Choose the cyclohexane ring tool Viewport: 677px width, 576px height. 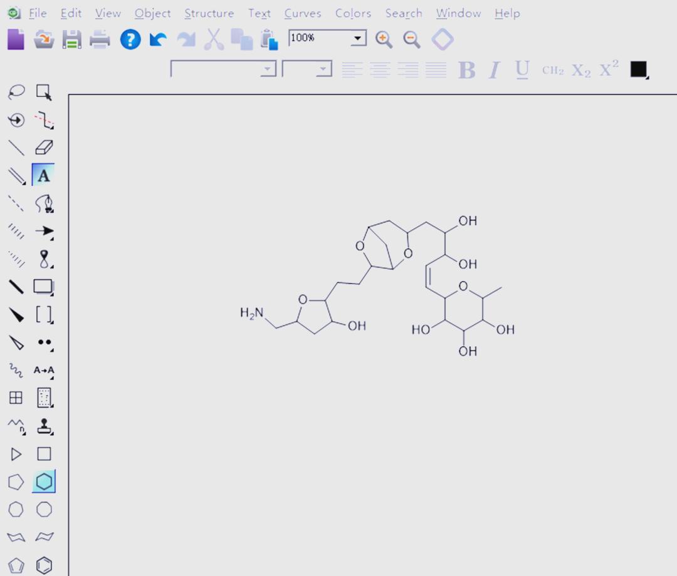pos(44,481)
